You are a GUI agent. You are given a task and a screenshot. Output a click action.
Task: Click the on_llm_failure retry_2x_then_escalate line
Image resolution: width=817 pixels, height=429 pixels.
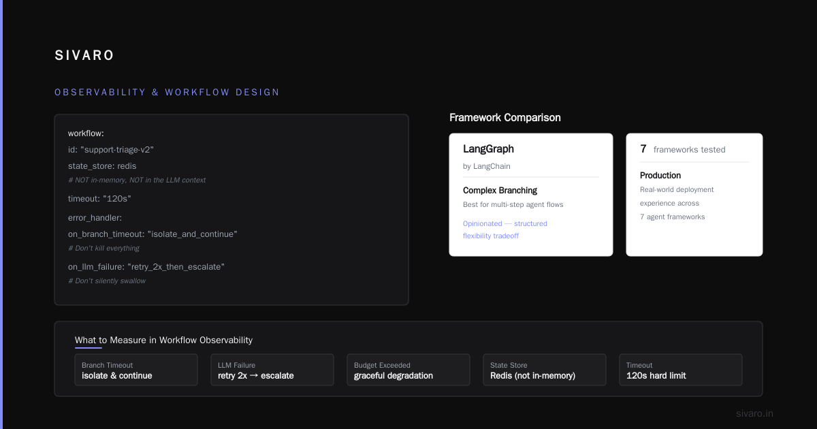(x=146, y=267)
